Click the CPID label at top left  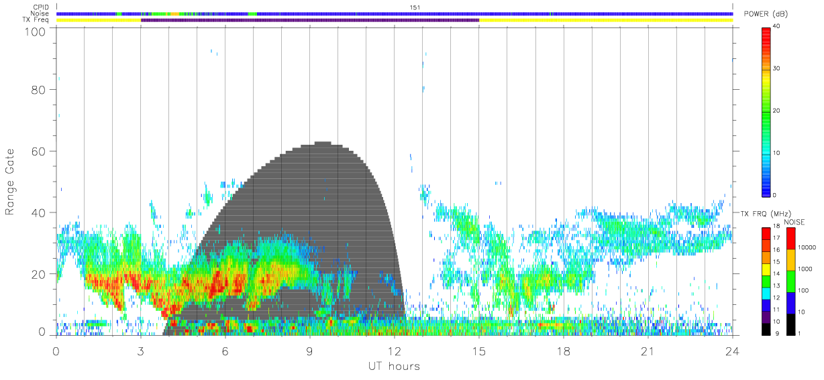click(42, 7)
